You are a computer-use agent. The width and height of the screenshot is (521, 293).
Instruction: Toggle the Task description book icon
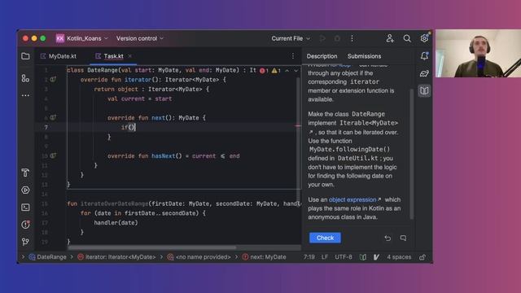click(424, 90)
